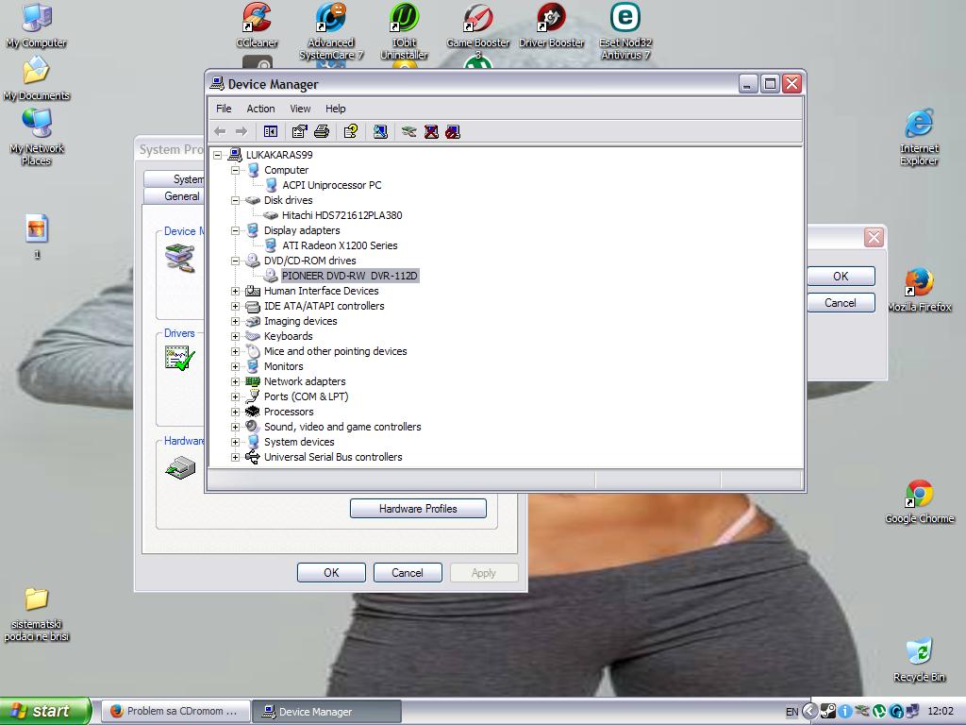Open the View menu

pos(300,109)
